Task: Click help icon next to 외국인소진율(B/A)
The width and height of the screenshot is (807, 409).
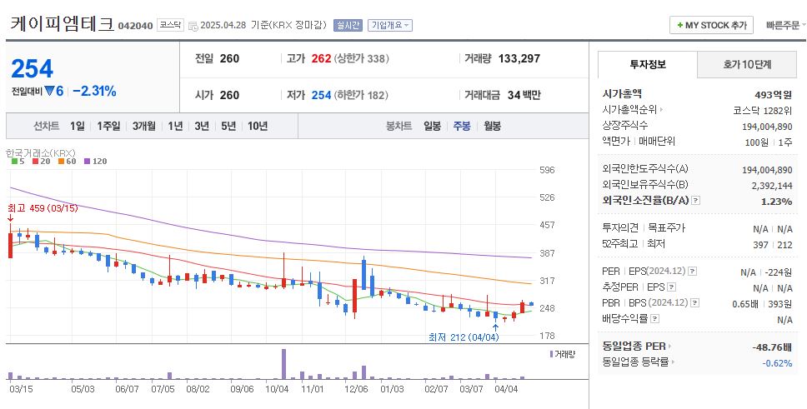Action: click(x=695, y=201)
